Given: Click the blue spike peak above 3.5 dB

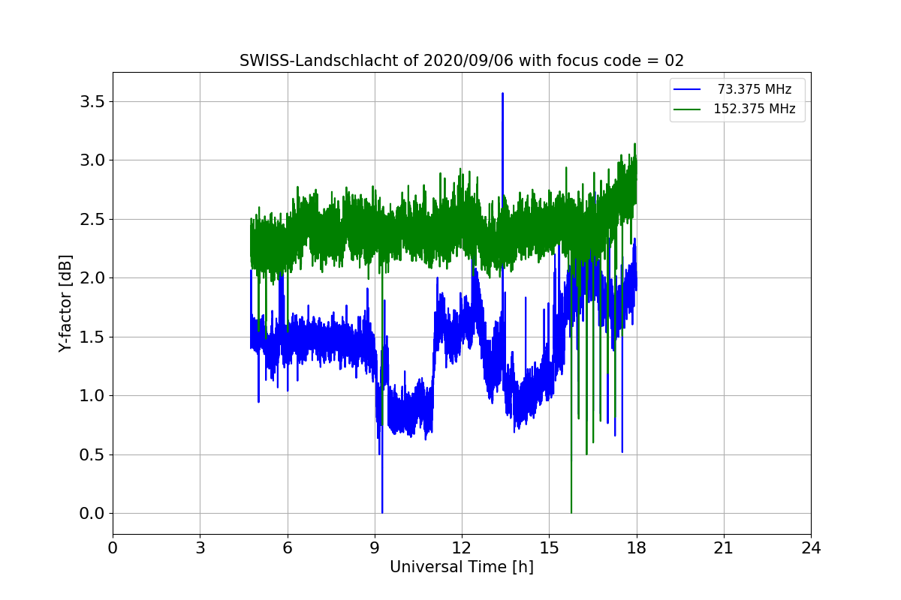Looking at the screenshot, I should coord(502,94).
